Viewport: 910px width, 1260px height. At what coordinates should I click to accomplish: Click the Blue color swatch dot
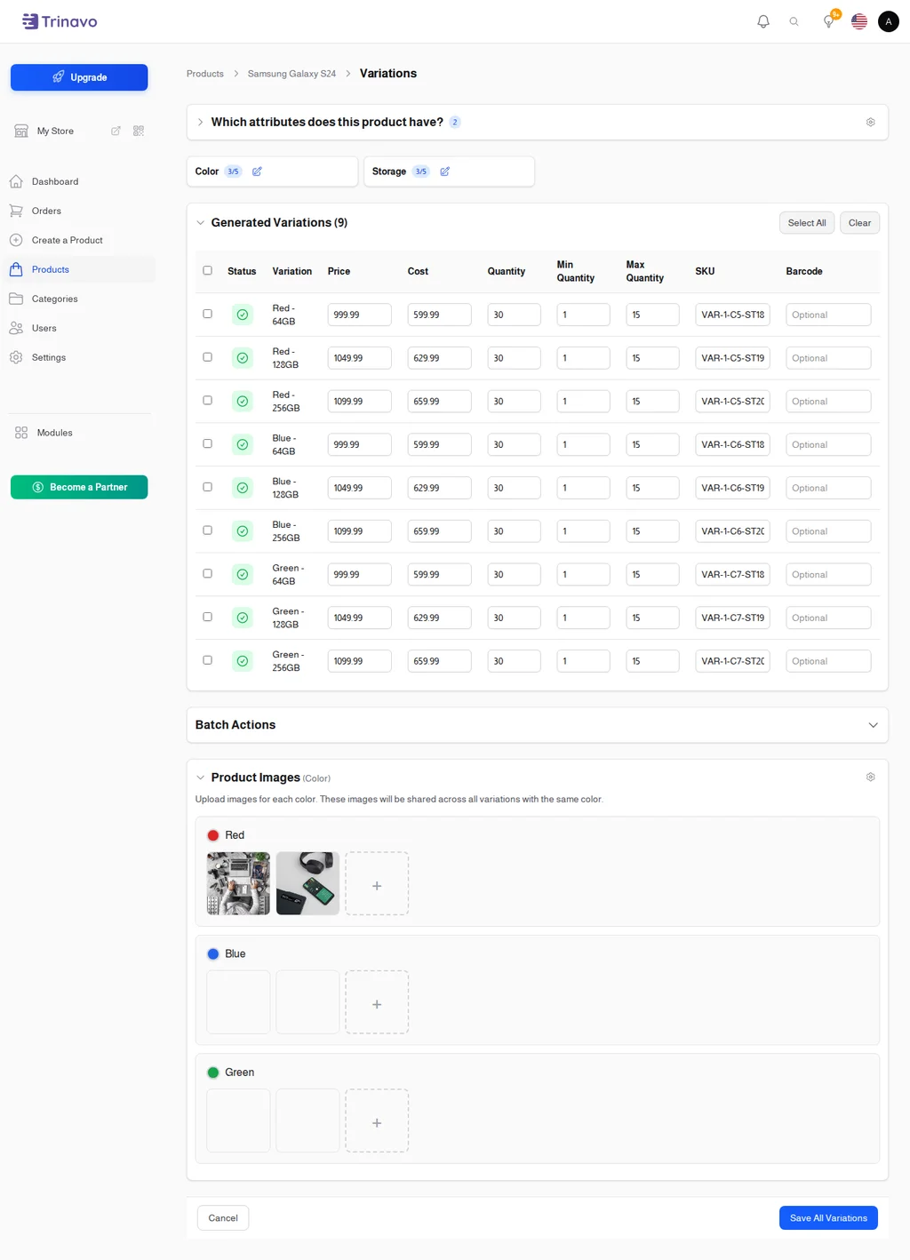(x=213, y=953)
